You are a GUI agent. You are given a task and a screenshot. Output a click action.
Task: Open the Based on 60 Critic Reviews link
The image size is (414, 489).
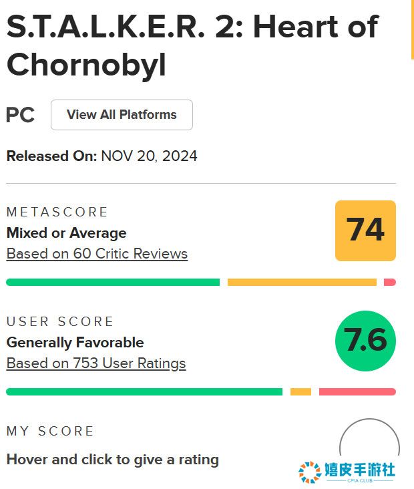tap(97, 254)
